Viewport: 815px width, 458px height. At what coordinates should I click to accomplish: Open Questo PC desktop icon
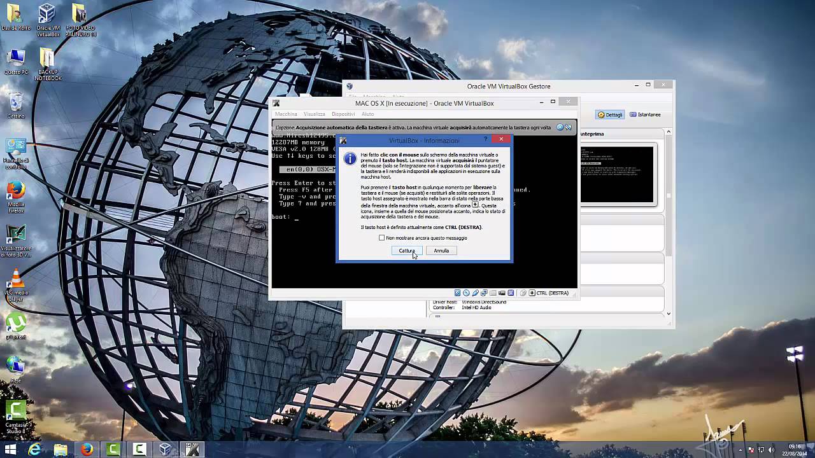click(x=16, y=62)
